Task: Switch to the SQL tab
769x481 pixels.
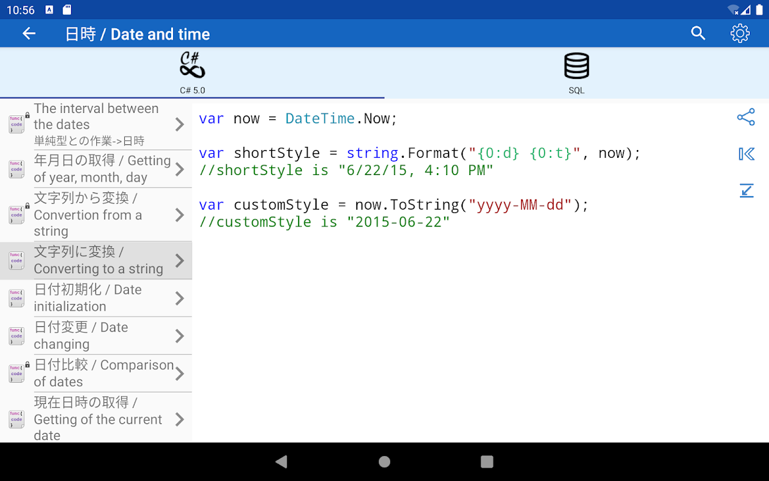Action: tap(576, 90)
